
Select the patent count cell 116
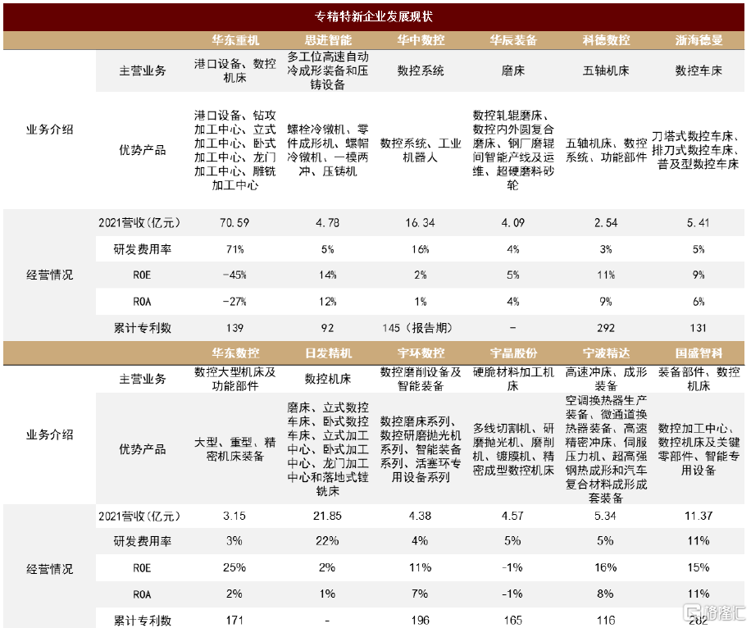point(605,621)
